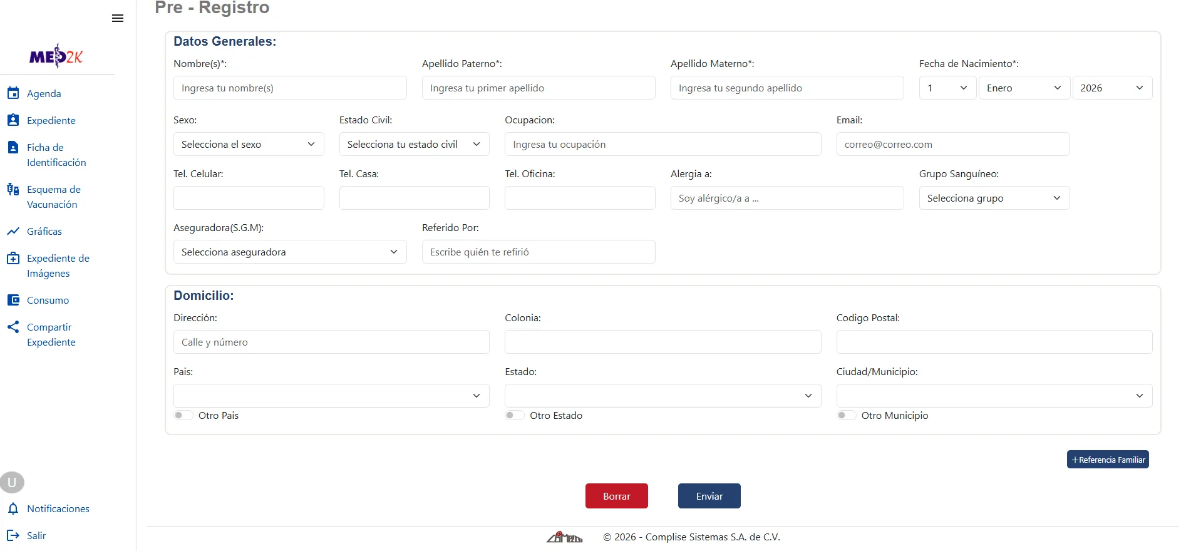
Task: Click the Esquema de Vacunación icon
Action: click(13, 189)
